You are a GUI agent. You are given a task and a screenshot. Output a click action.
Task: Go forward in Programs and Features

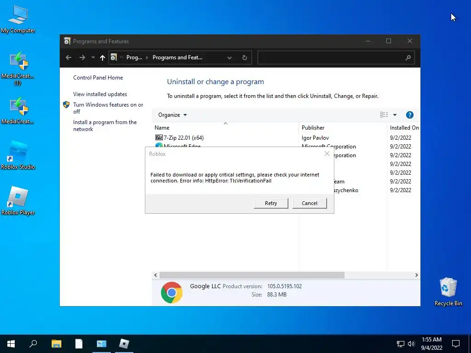coord(82,57)
